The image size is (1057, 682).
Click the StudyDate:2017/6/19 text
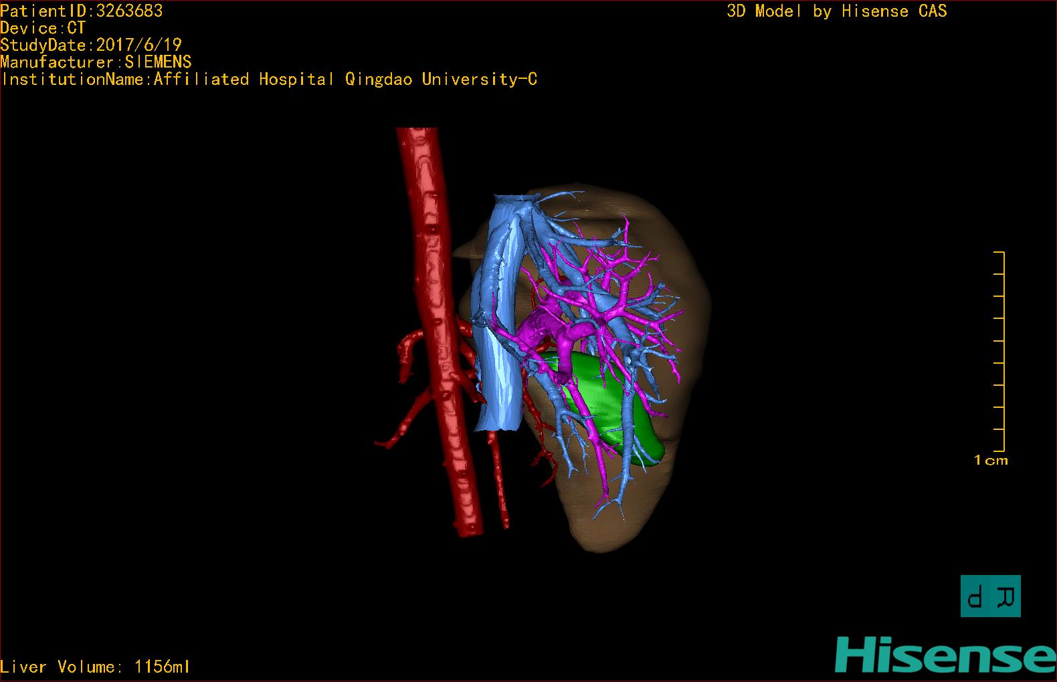pyautogui.click(x=91, y=45)
